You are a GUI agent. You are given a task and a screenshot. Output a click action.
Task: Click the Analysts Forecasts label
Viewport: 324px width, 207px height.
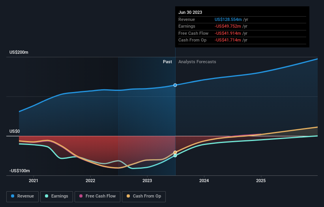pyautogui.click(x=197, y=62)
